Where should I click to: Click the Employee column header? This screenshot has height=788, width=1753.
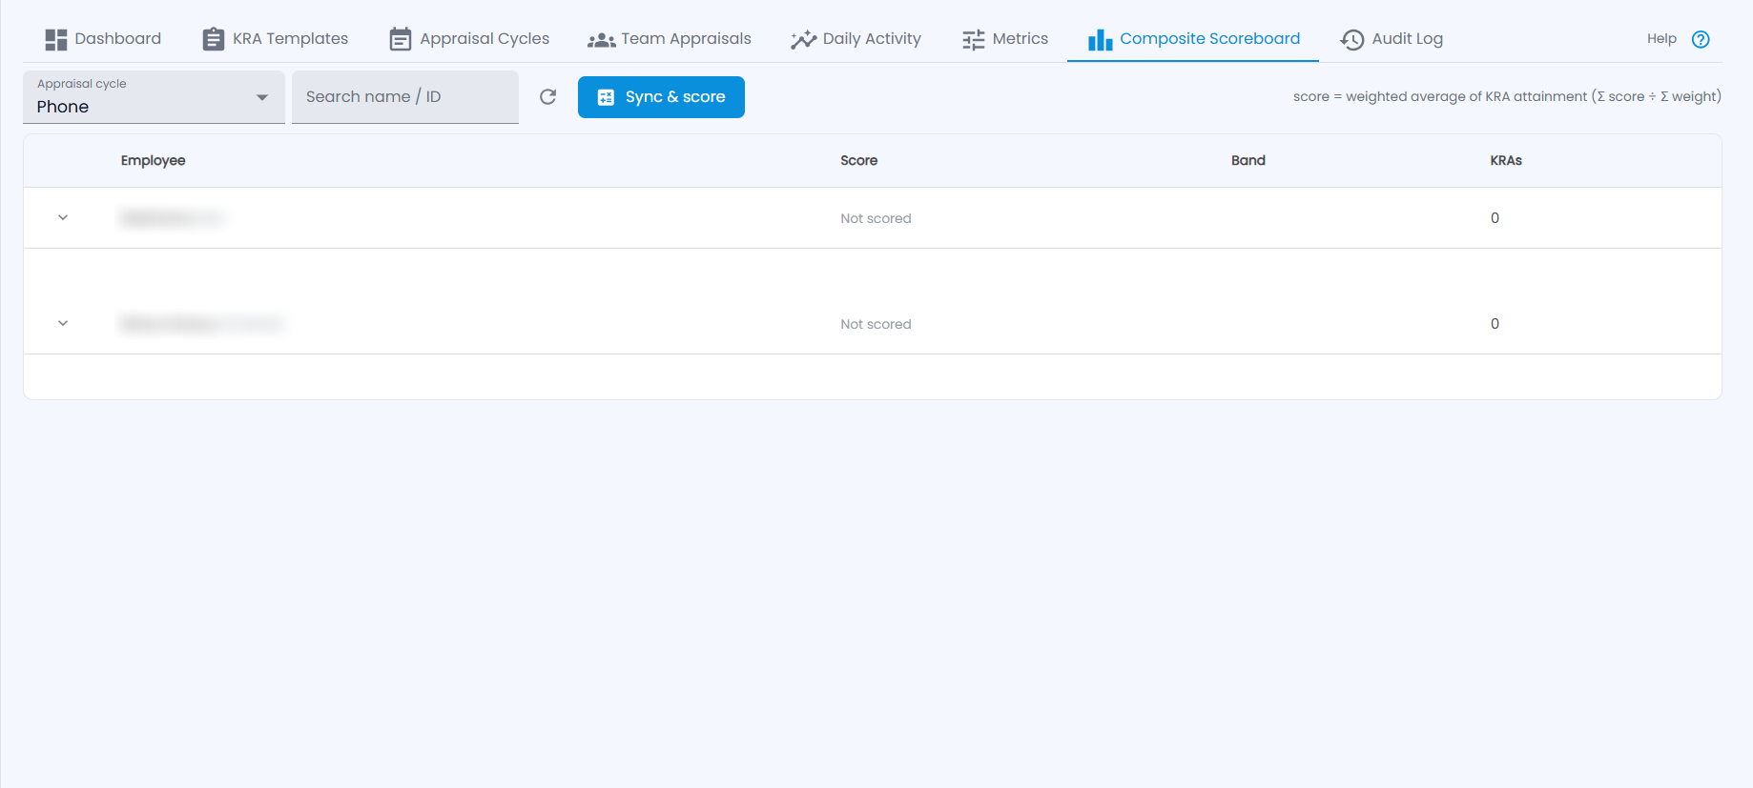(154, 161)
